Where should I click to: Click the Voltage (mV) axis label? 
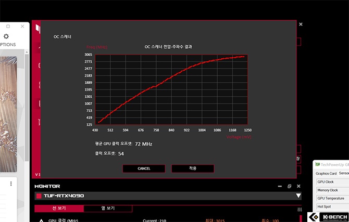click(239, 137)
